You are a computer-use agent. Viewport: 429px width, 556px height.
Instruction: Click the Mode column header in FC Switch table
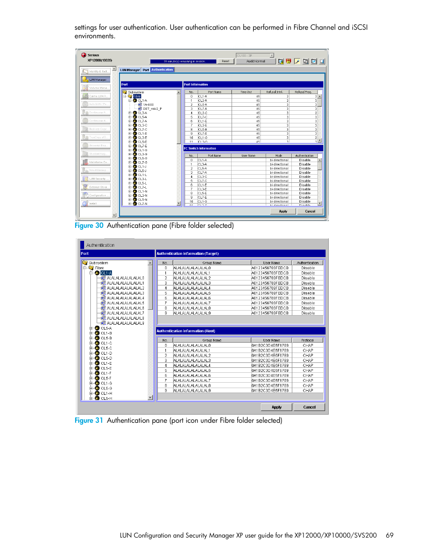click(279, 156)
